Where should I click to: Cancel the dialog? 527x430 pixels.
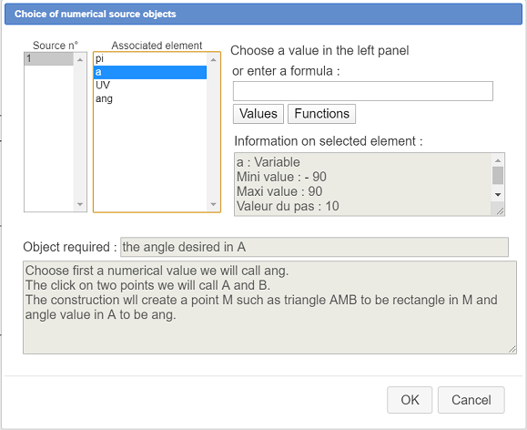tap(471, 400)
